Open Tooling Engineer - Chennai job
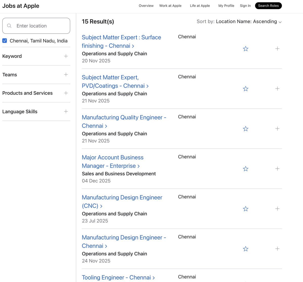Screen dimensions: 303x282 118,277
